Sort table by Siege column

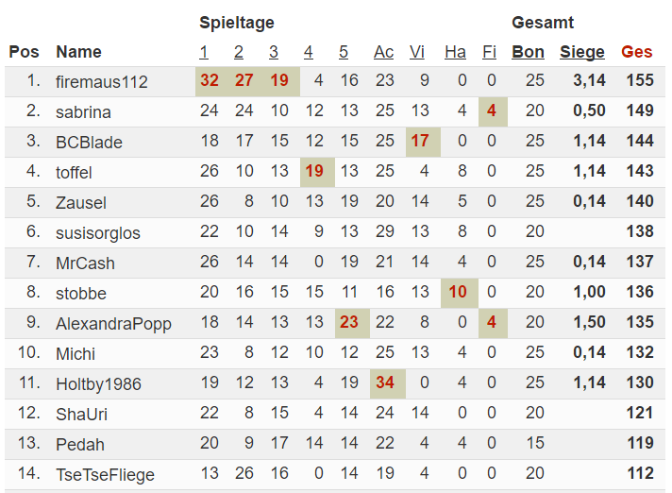point(582,52)
